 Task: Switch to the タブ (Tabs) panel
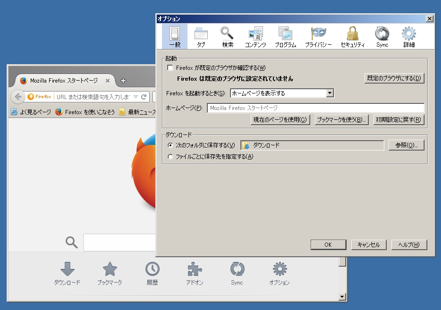[x=201, y=35]
